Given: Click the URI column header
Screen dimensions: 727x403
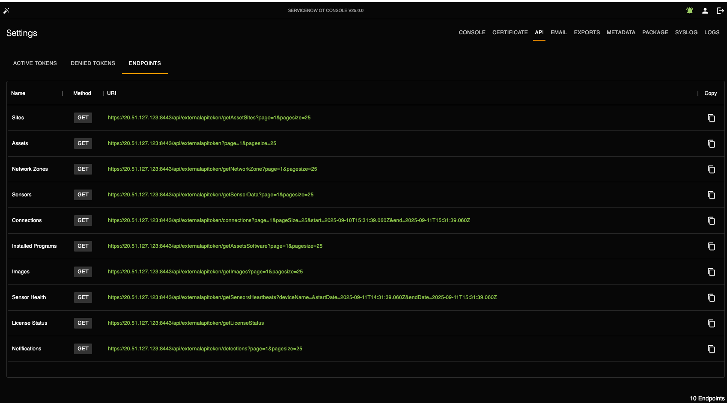Looking at the screenshot, I should 111,93.
